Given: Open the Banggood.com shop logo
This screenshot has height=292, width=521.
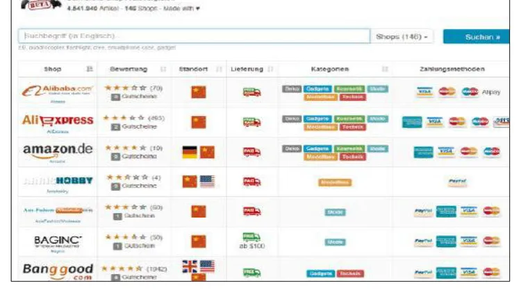Looking at the screenshot, I should coord(58,271).
